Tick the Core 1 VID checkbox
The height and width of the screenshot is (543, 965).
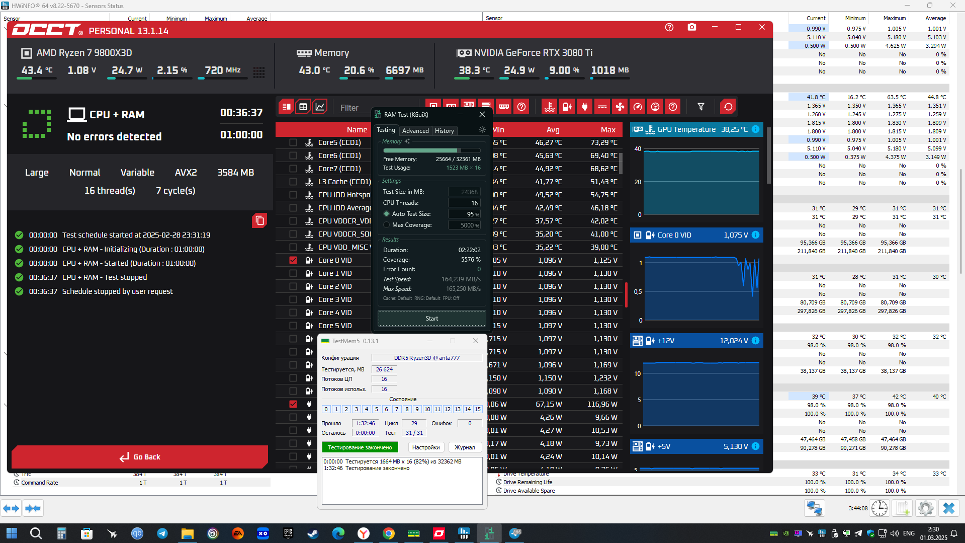click(x=293, y=273)
